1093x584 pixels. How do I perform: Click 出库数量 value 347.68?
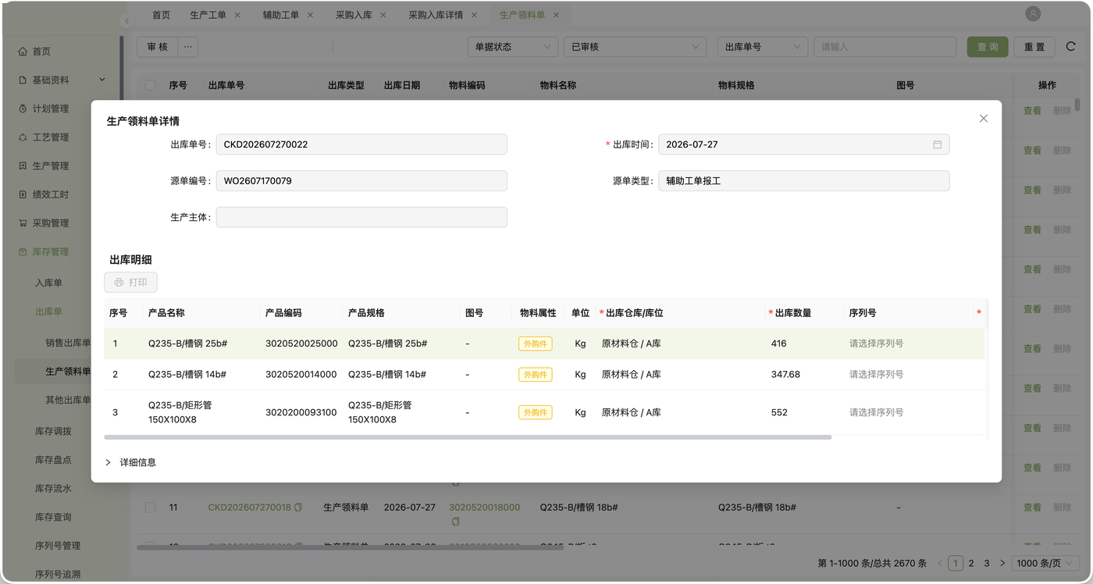coord(785,375)
